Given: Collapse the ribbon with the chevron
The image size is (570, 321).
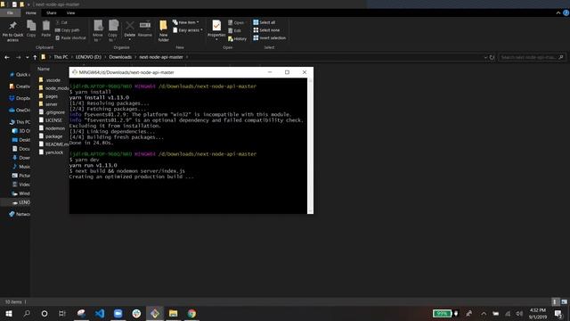Looking at the screenshot, I should [x=558, y=12].
